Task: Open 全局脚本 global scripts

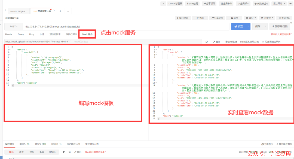Action: click(x=243, y=4)
